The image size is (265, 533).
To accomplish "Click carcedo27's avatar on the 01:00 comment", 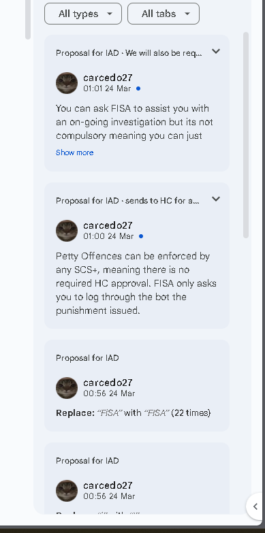I will [x=67, y=231].
